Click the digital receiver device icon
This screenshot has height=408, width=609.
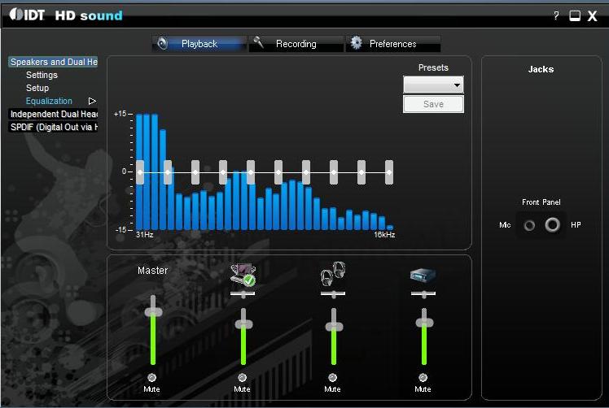point(423,276)
